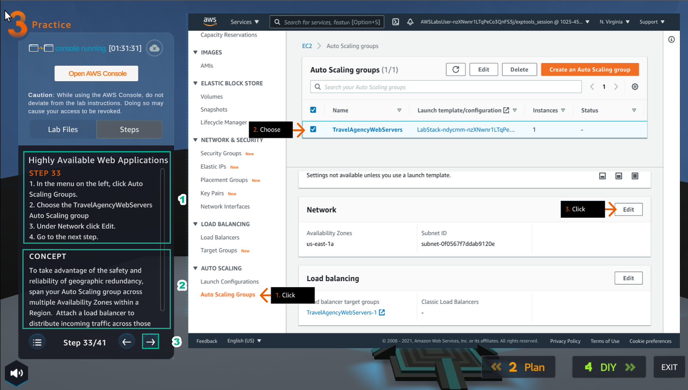Open Volumes in the sidebar
Image resolution: width=688 pixels, height=390 pixels.
[x=212, y=97]
